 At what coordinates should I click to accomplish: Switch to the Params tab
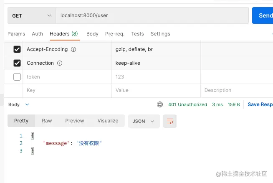coord(16,34)
